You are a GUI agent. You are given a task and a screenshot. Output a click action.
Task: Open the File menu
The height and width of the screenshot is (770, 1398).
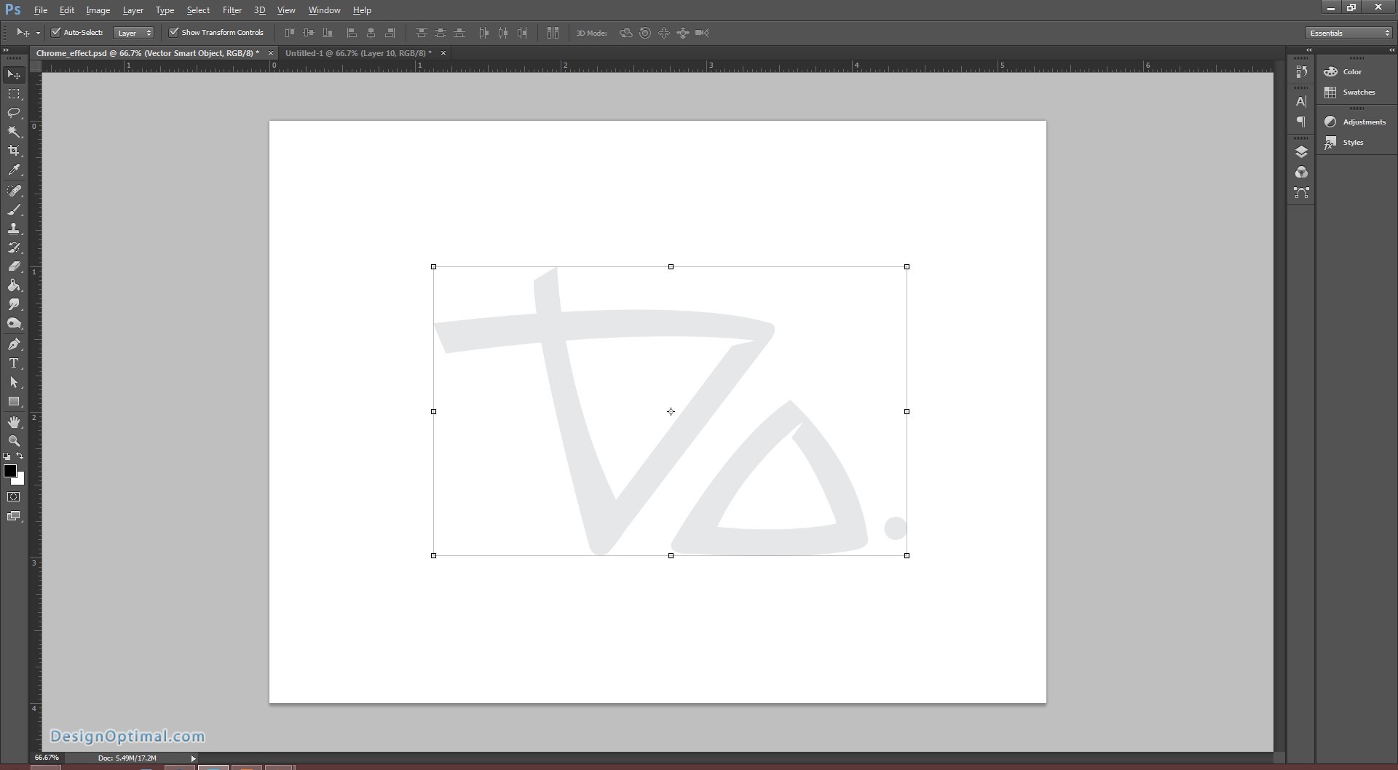(41, 10)
